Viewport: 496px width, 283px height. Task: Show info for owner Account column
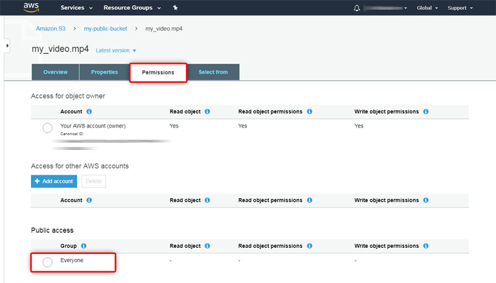[89, 111]
